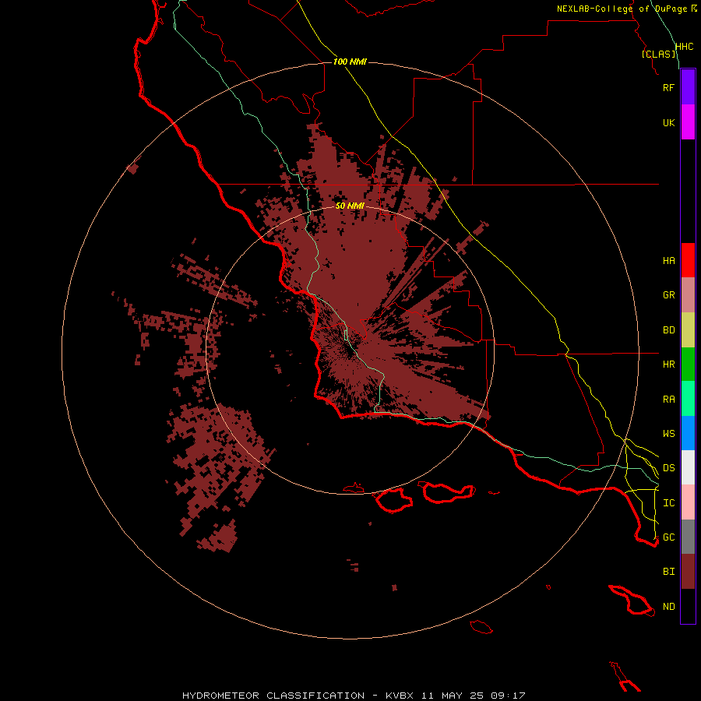Click the [CLAS] units label
701x701 pixels.
click(x=659, y=54)
